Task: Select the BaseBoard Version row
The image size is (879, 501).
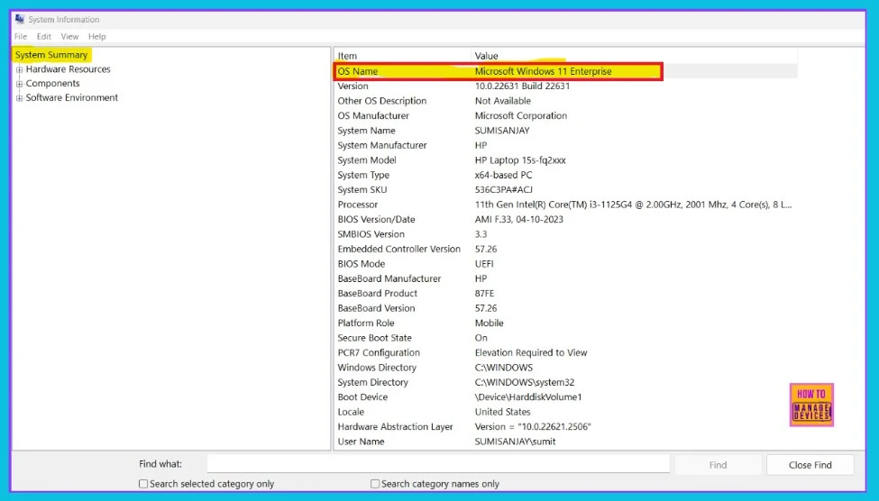Action: [565, 308]
